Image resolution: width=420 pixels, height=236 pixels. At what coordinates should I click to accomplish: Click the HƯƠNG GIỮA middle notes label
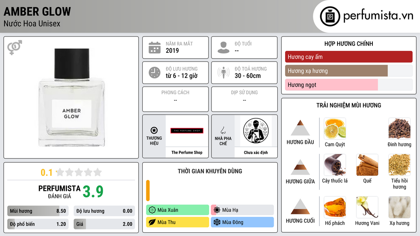300,182
